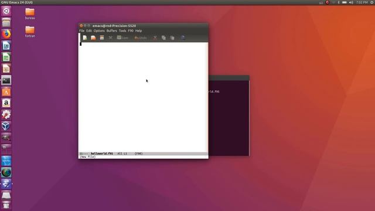Open the Dired directory toolbar icon

[x=102, y=38]
